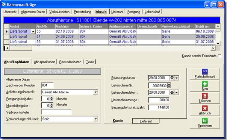Click the Abrufart column header
Image resolution: width=227 pixels, height=140 pixels.
tap(22, 26)
